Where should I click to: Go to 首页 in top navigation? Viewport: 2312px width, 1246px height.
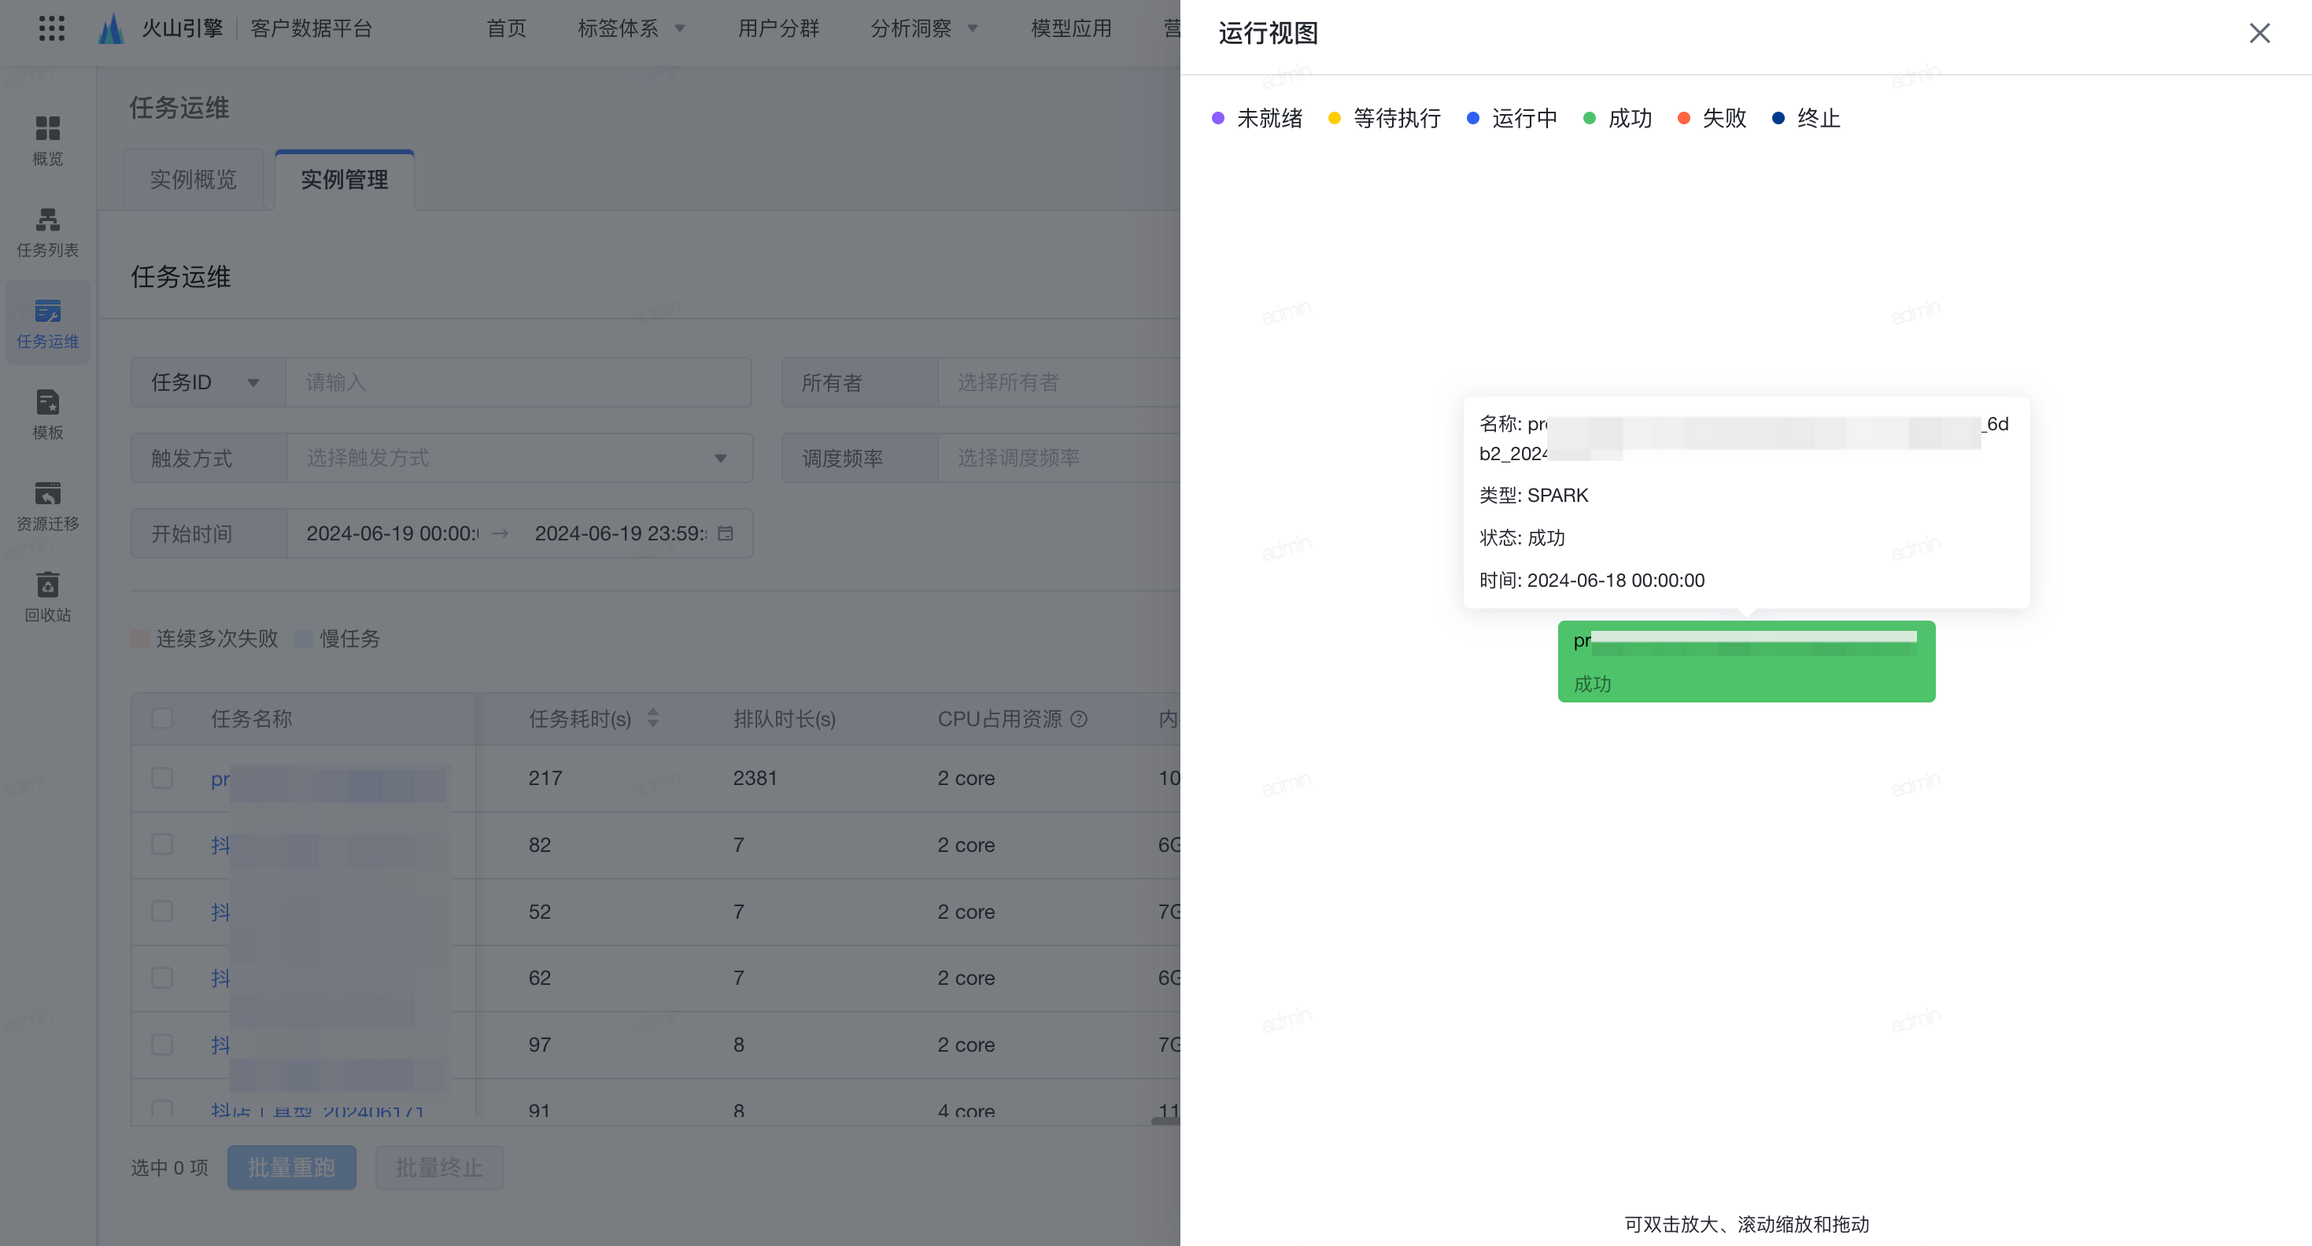[506, 28]
